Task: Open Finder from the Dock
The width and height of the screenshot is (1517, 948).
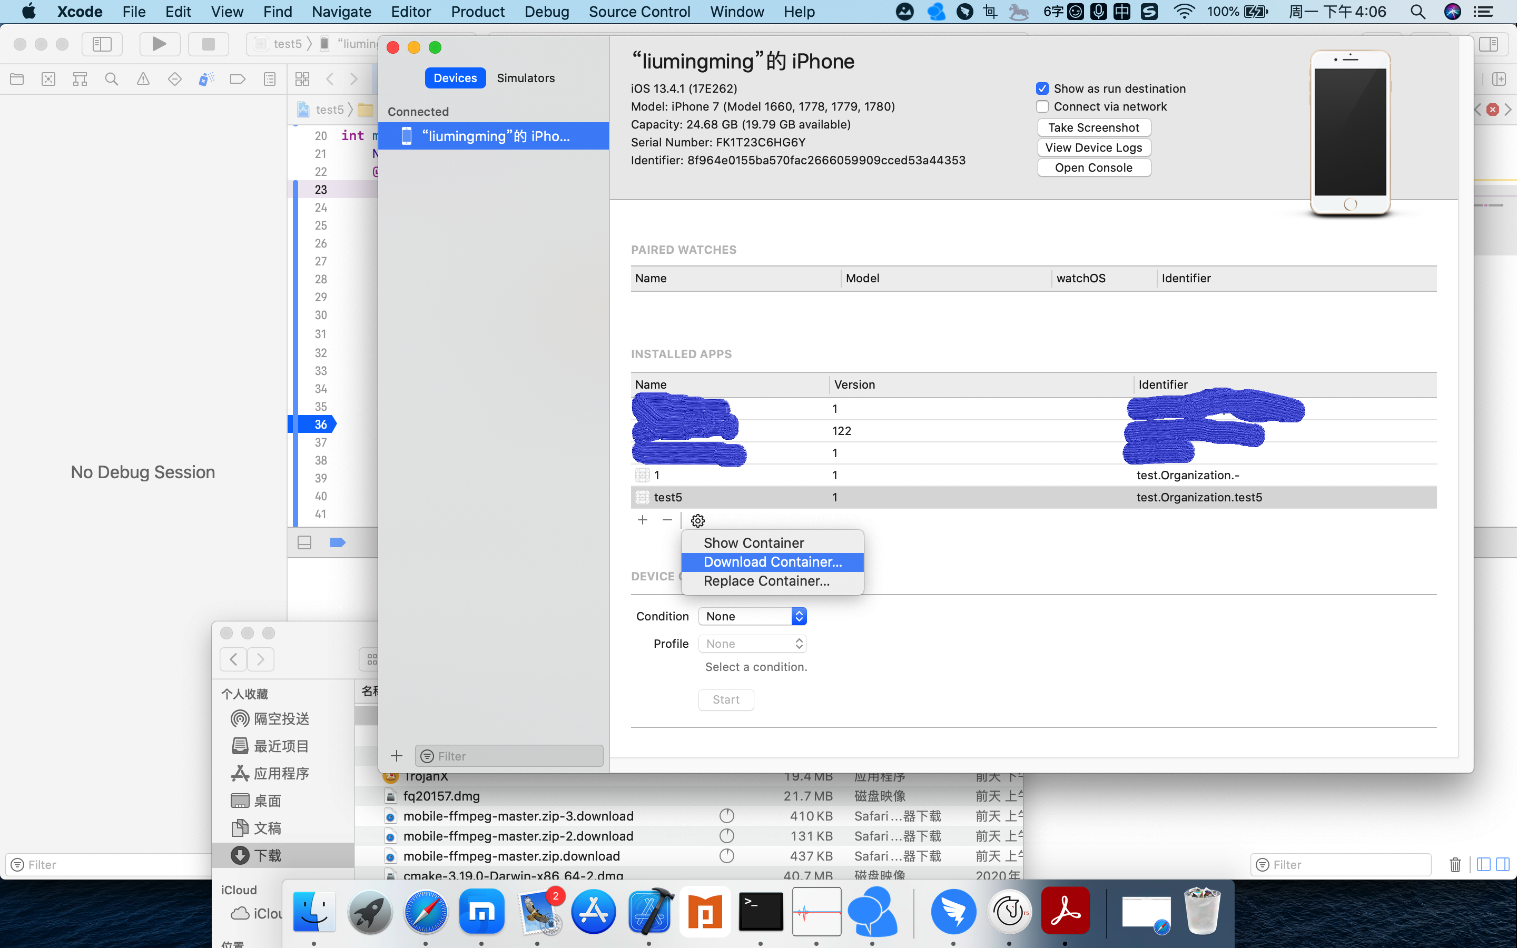Action: click(x=314, y=912)
